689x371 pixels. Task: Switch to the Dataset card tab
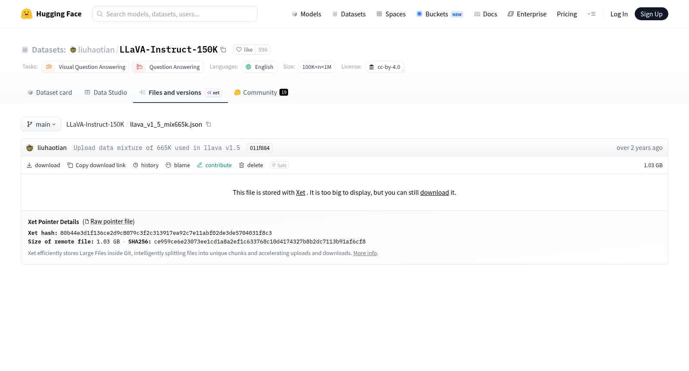tap(50, 92)
